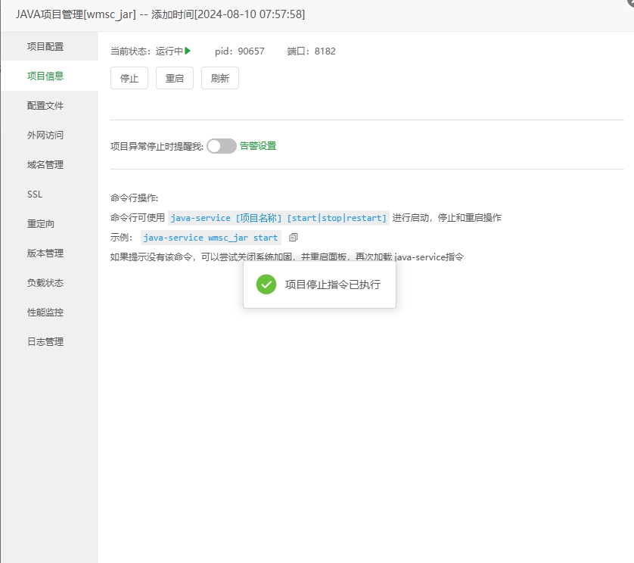The height and width of the screenshot is (563, 634).
Task: Click the 停止 button
Action: 129,78
